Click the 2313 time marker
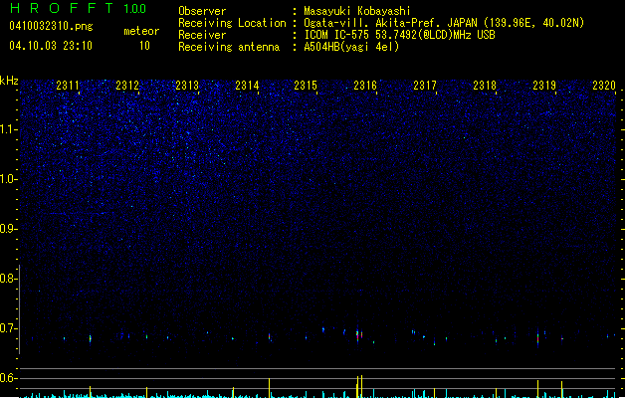 pyautogui.click(x=187, y=86)
